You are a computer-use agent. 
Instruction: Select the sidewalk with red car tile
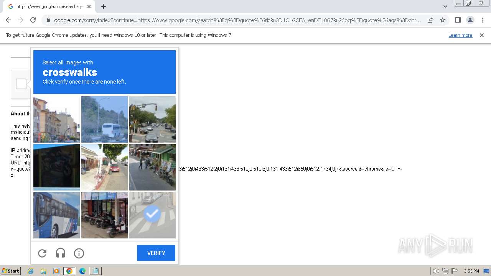(104, 167)
